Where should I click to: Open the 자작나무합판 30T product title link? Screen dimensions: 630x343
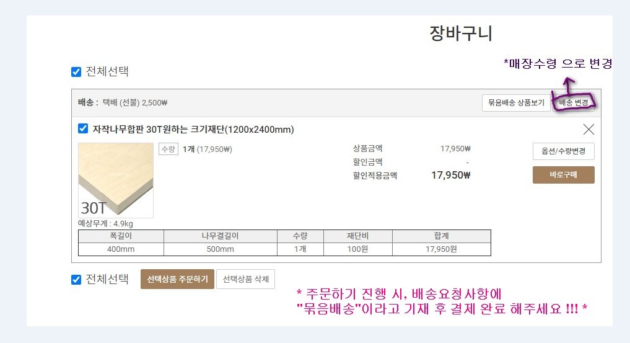click(193, 130)
